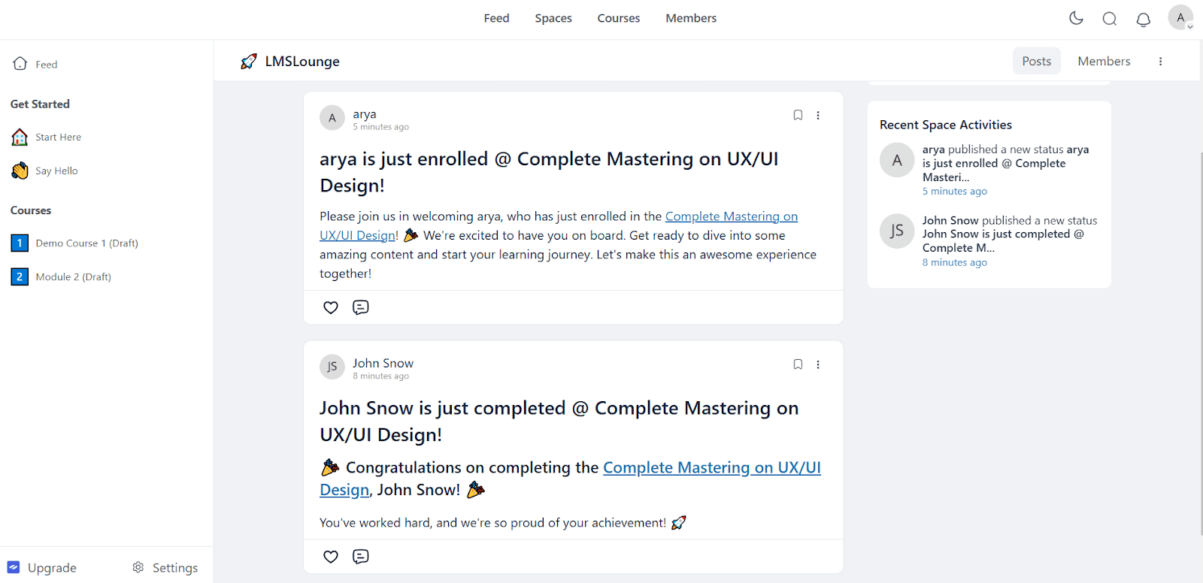Screen dimensions: 1203x583
Task: Follow course link in arya's post body
Action: (559, 225)
